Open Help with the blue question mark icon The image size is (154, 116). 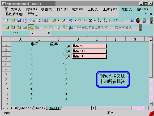click(x=132, y=20)
